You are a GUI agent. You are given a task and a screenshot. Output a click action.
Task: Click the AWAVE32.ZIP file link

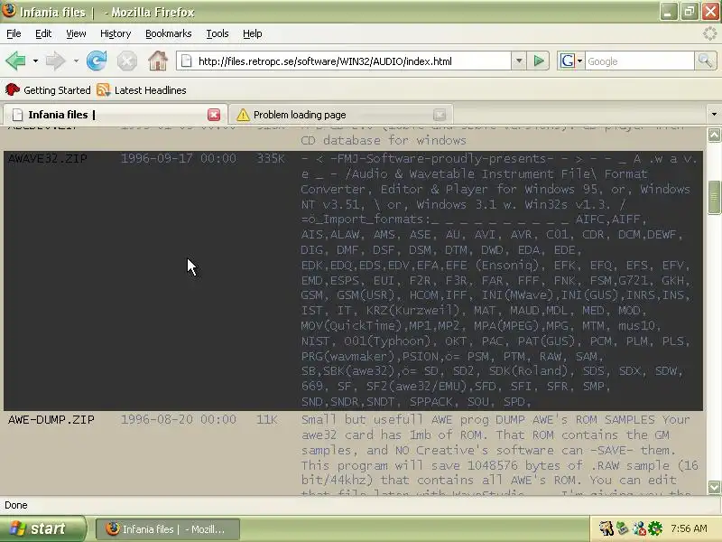[x=48, y=159]
